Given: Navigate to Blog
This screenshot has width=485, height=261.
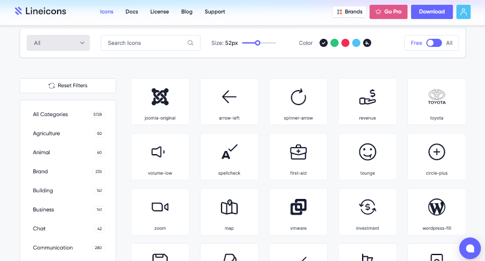Looking at the screenshot, I should coord(187,12).
